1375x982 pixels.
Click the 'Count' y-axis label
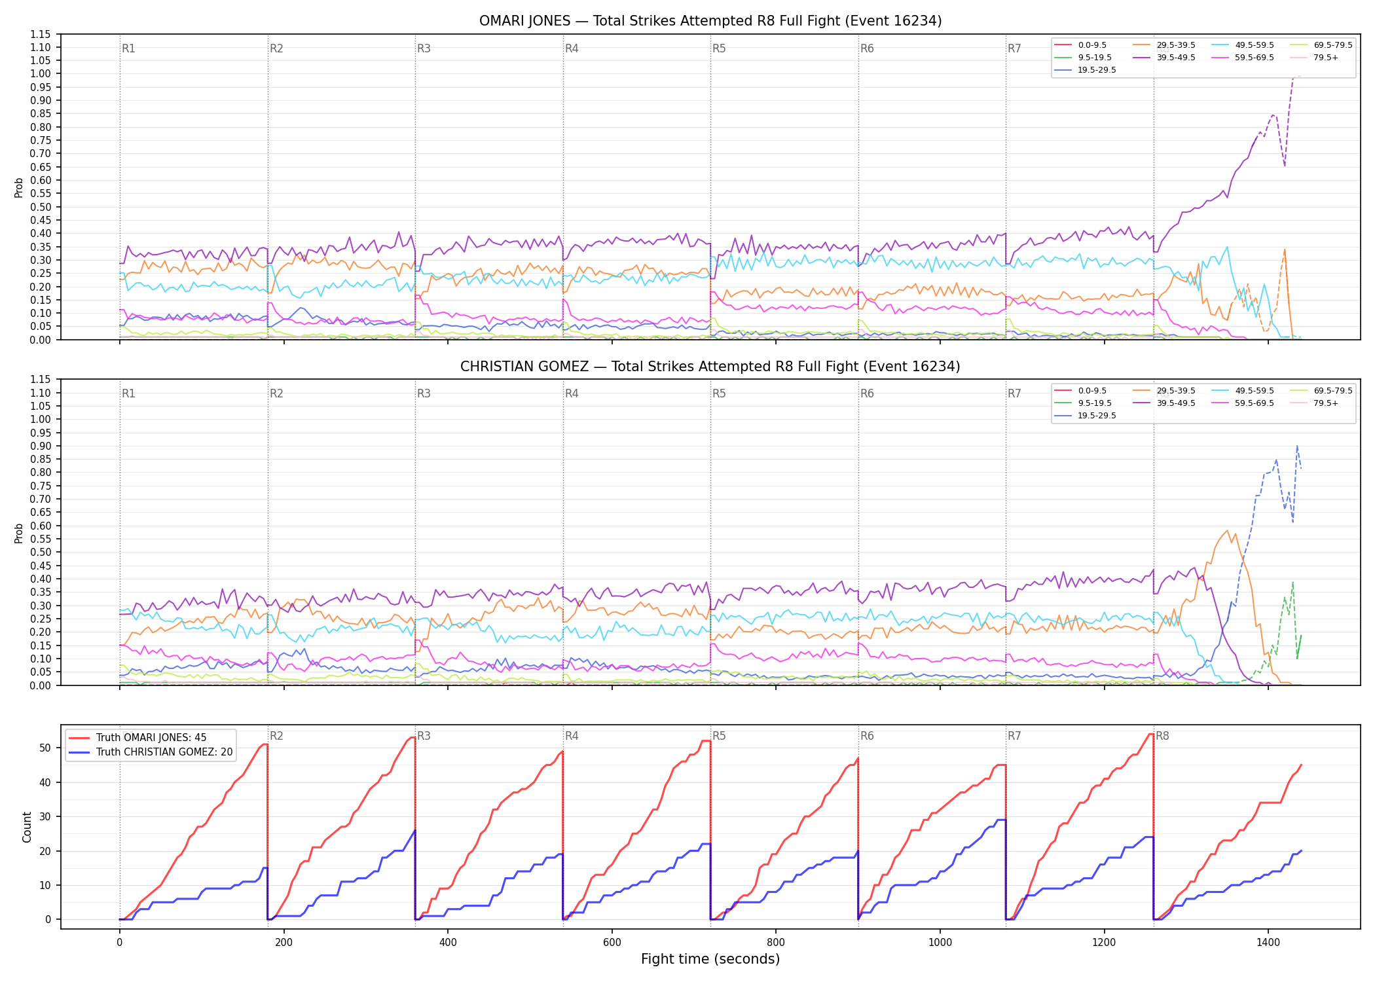tap(27, 827)
